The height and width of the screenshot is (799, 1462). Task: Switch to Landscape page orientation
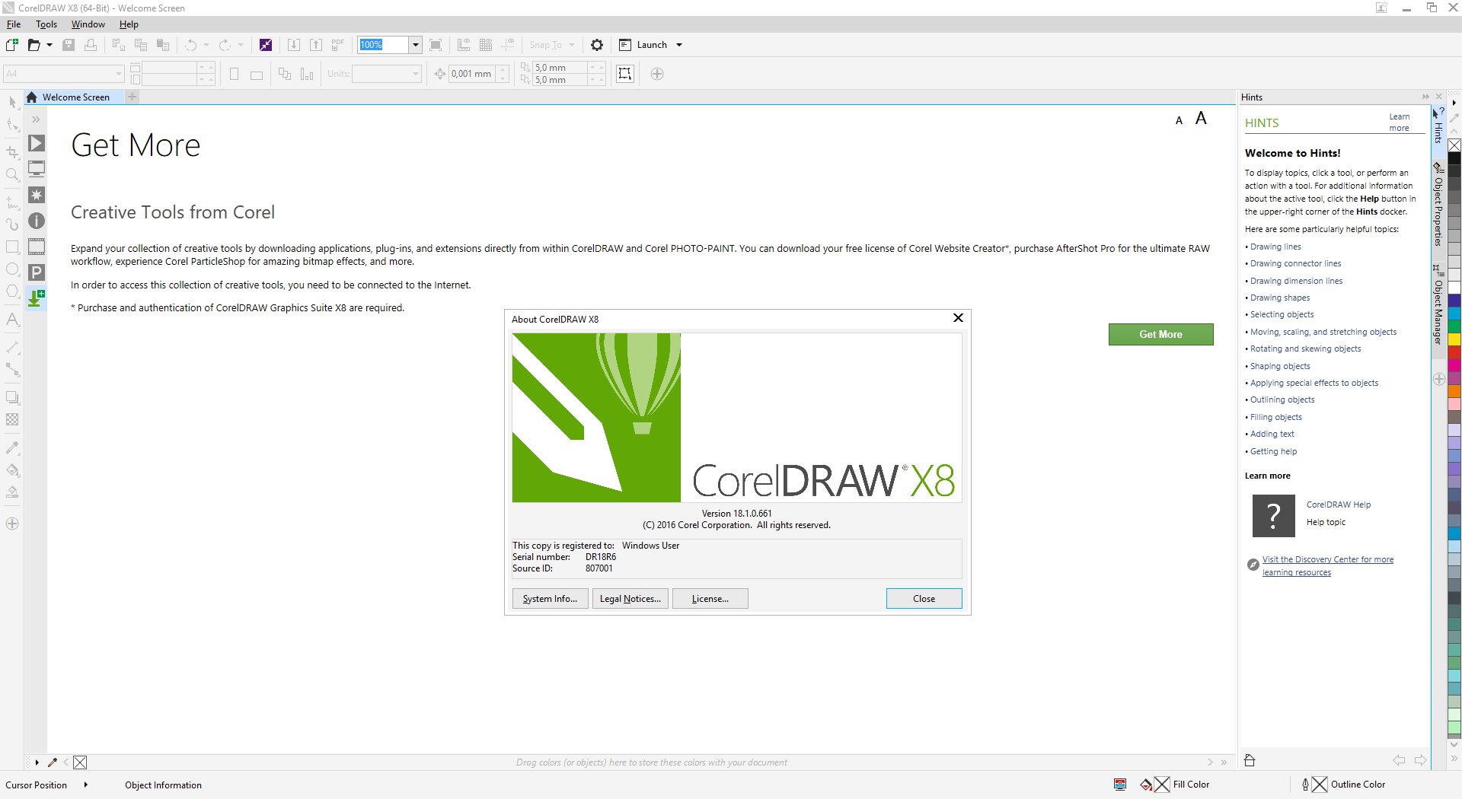257,75
